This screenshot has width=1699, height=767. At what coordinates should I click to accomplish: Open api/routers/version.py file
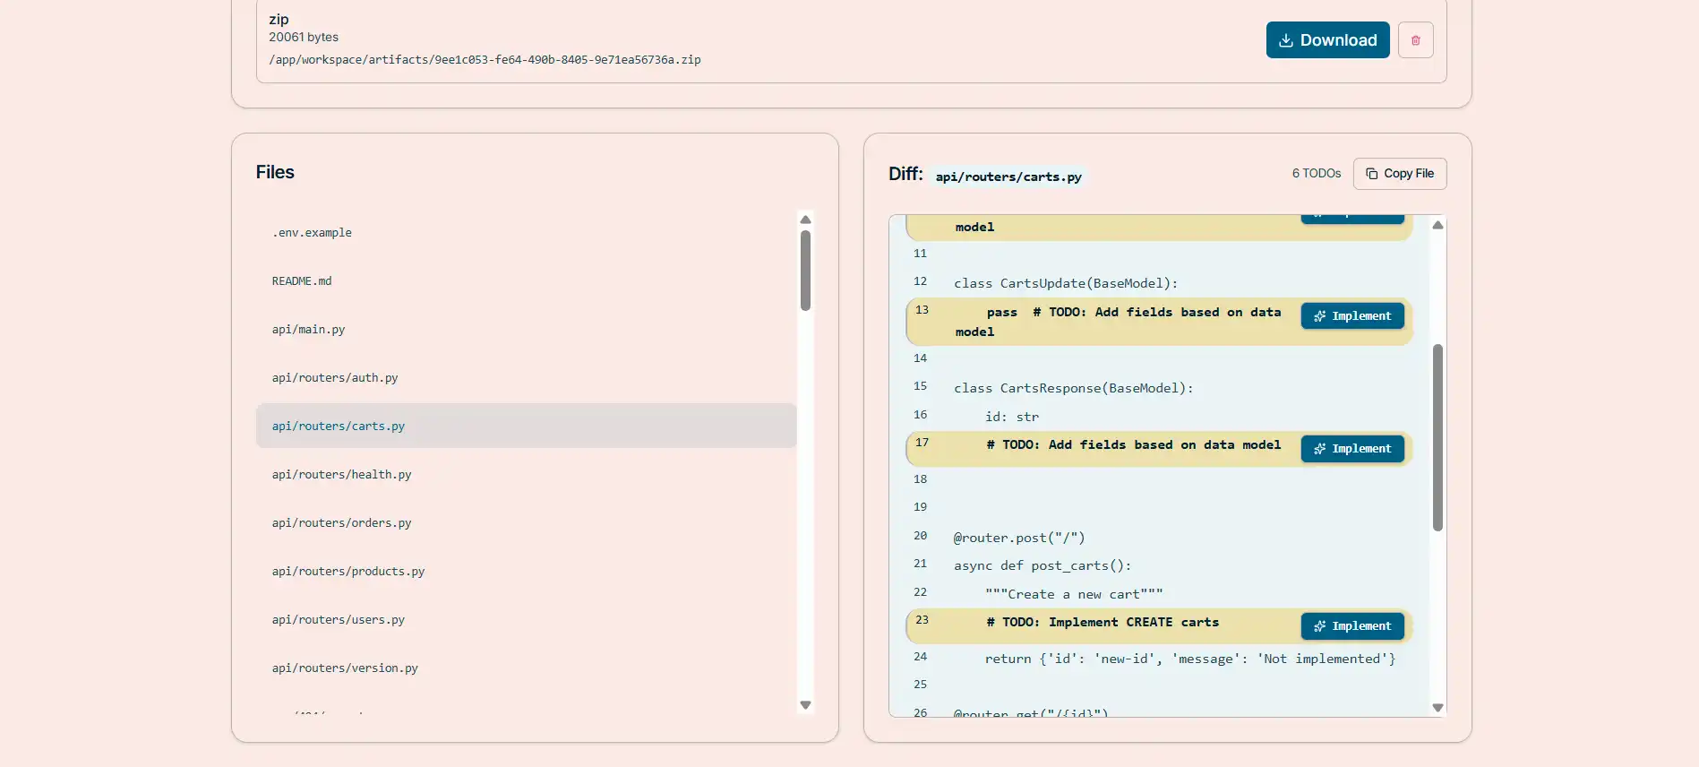click(527, 668)
